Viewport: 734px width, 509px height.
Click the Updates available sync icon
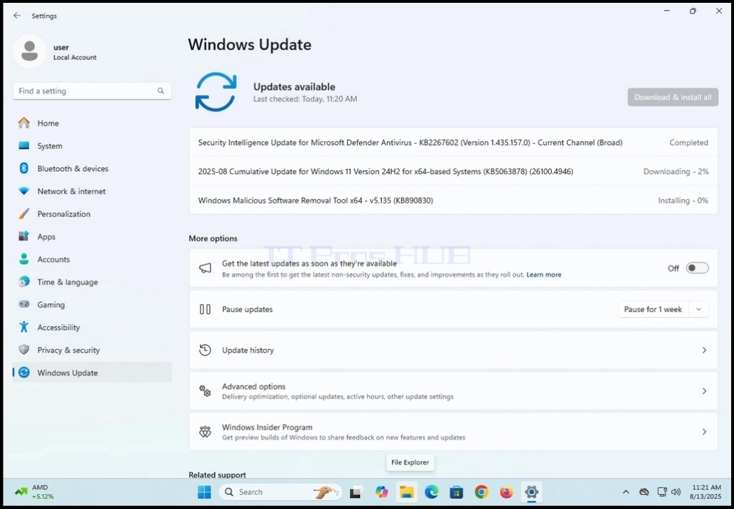tap(216, 91)
